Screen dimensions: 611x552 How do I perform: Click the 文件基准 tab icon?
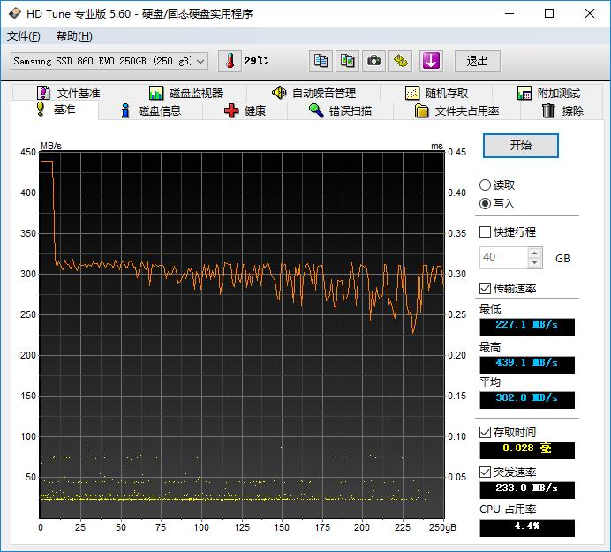[43, 93]
